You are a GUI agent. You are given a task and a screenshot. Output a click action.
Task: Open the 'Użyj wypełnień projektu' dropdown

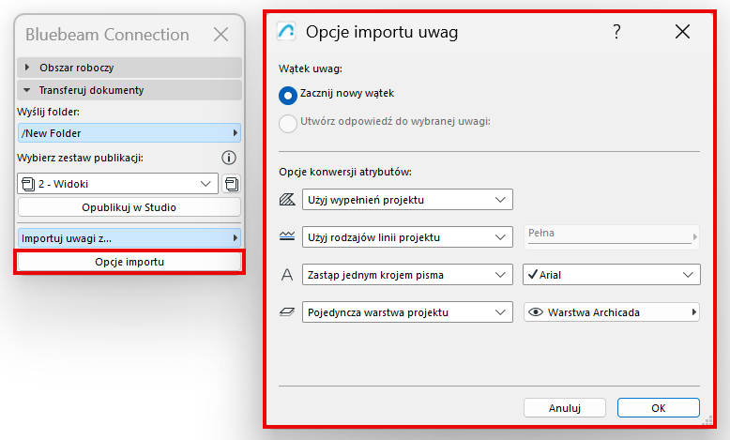point(407,199)
